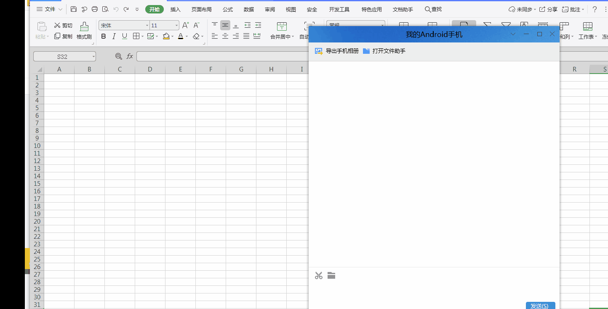608x309 pixels.
Task: Click 打开文件助手 button
Action: (x=384, y=51)
